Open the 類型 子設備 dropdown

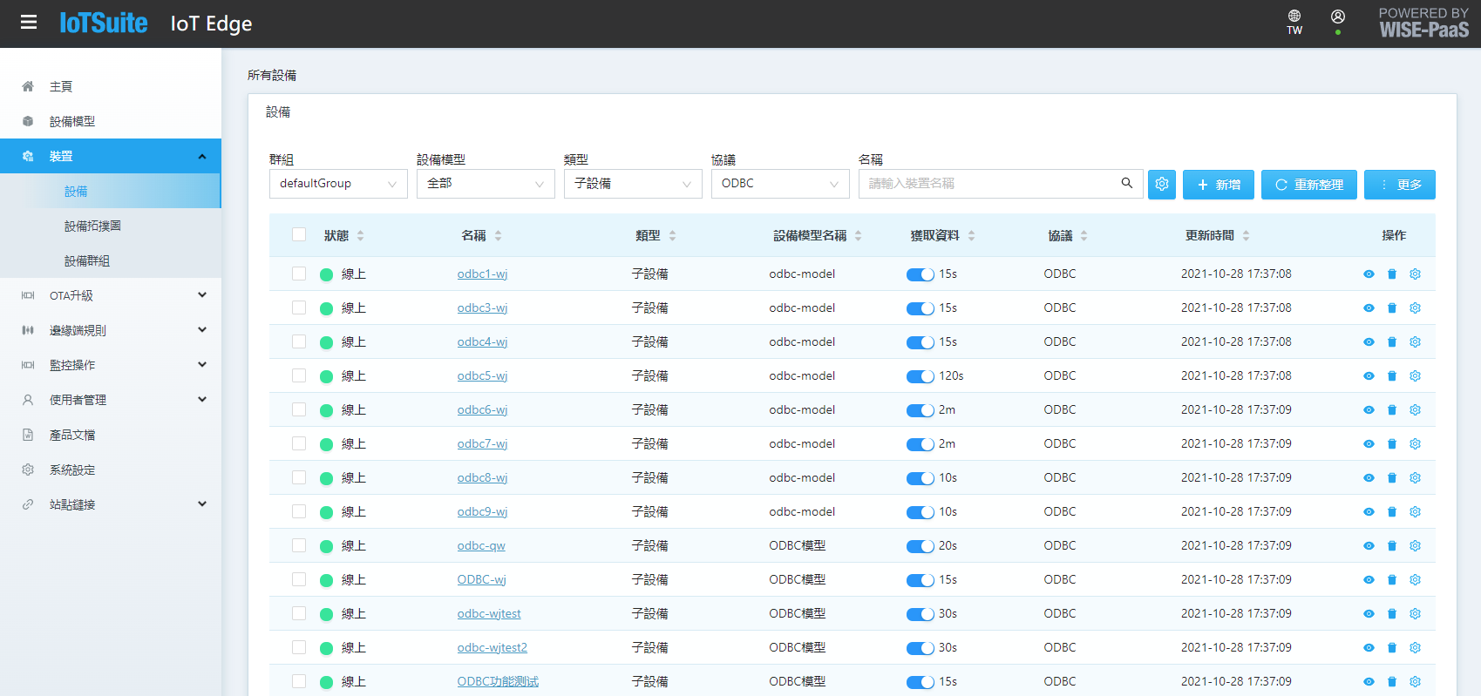coord(633,184)
